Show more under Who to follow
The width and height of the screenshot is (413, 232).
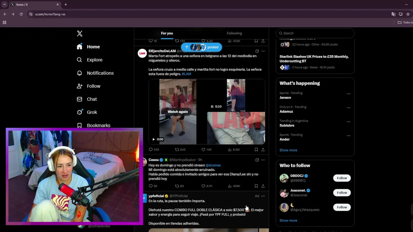point(288,220)
